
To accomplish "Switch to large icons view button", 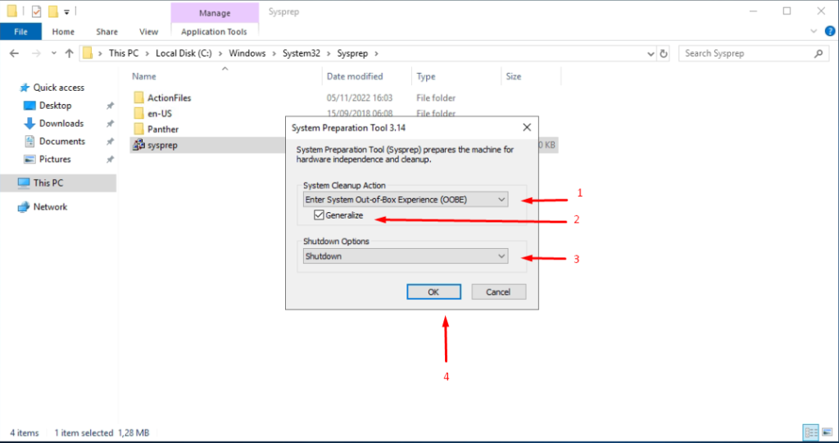I will 826,432.
